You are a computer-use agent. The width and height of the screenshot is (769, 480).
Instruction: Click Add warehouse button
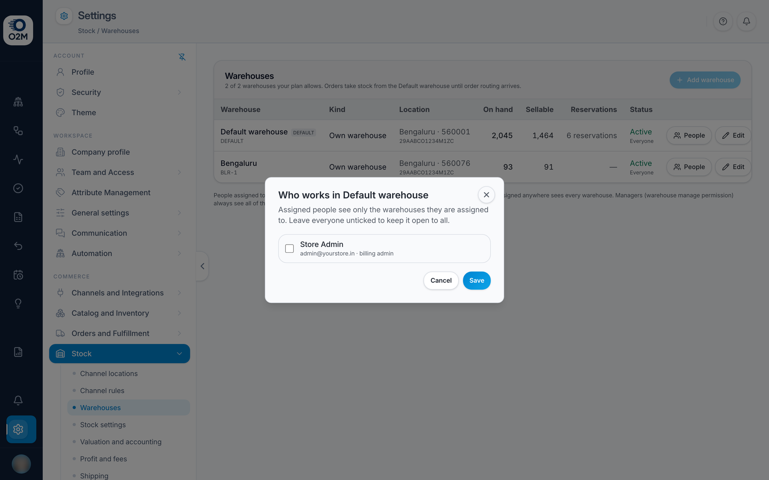click(705, 80)
